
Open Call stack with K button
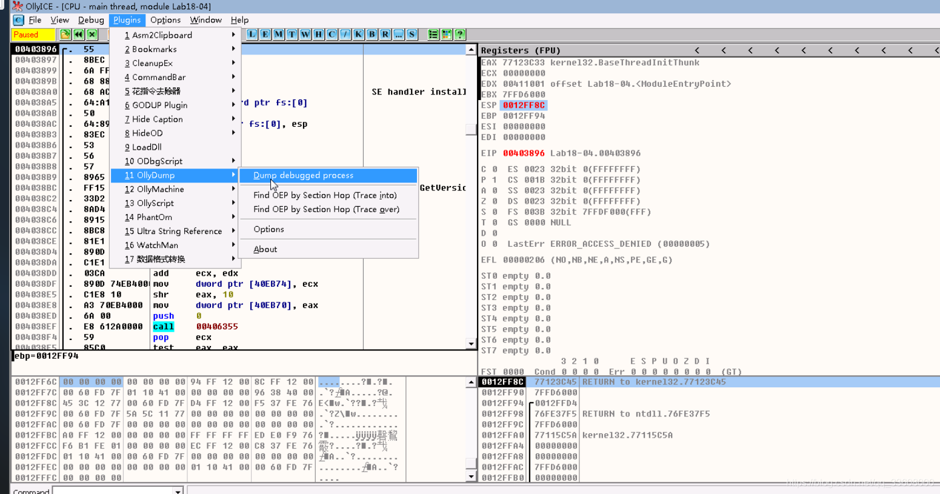(359, 34)
